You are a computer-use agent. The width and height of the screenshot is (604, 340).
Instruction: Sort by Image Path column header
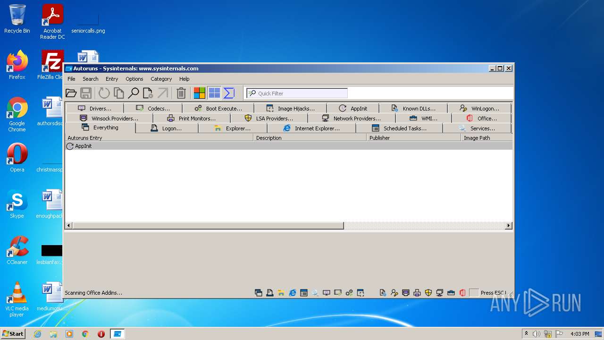pyautogui.click(x=487, y=138)
